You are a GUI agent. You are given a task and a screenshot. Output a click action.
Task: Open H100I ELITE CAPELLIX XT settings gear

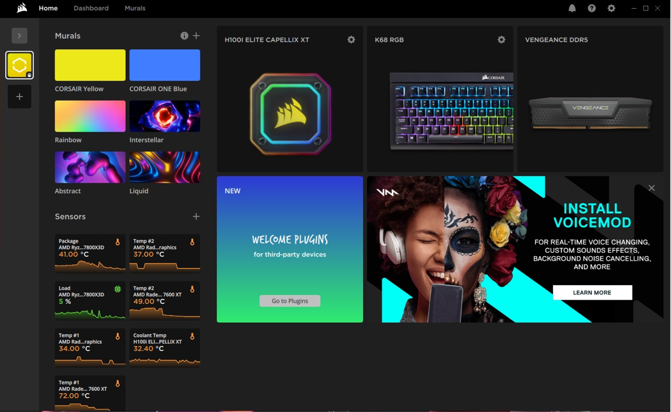(351, 39)
